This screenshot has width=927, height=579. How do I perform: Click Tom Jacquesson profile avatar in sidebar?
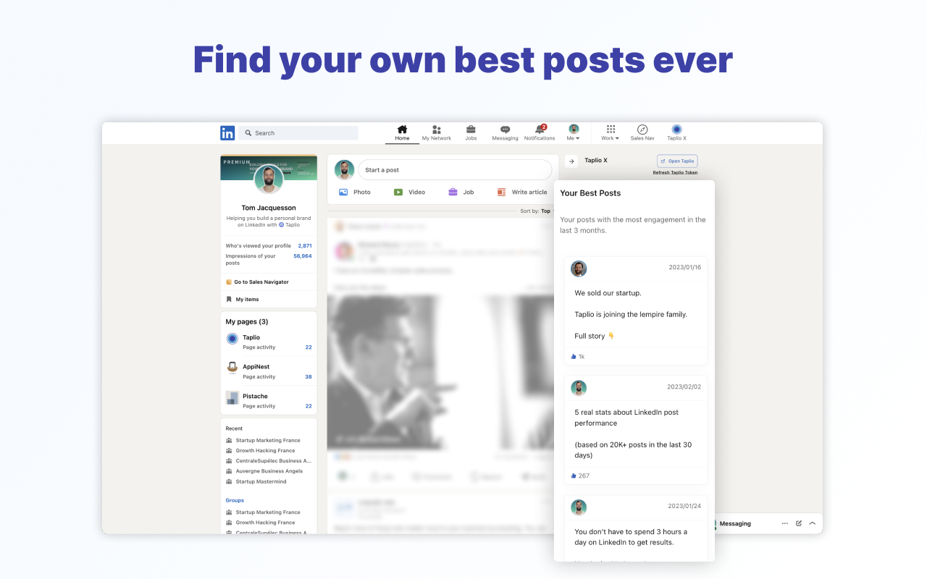click(269, 180)
